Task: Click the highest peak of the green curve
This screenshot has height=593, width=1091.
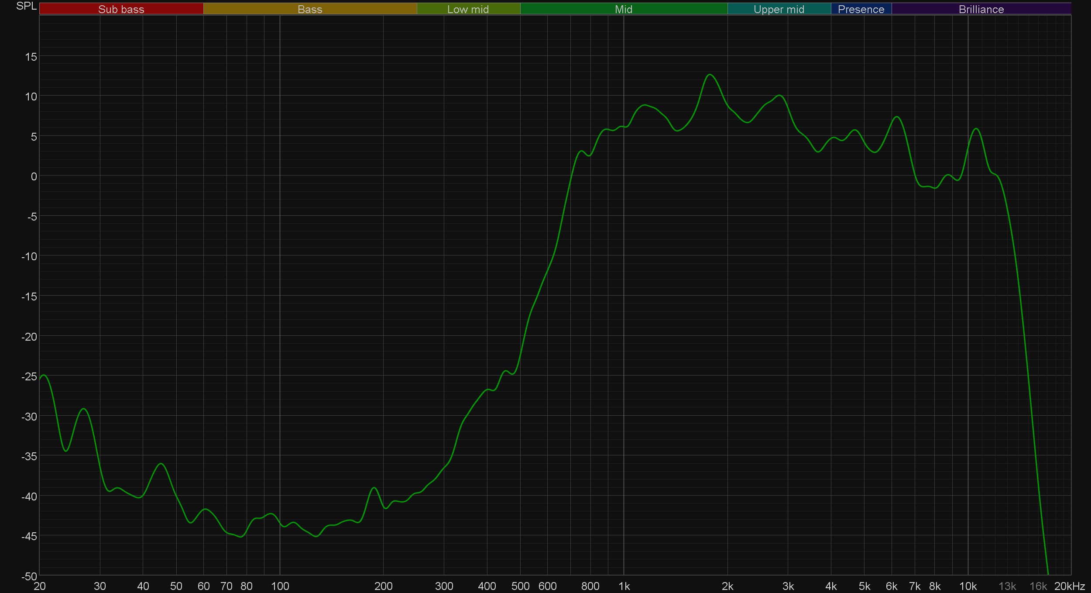Action: tap(710, 75)
